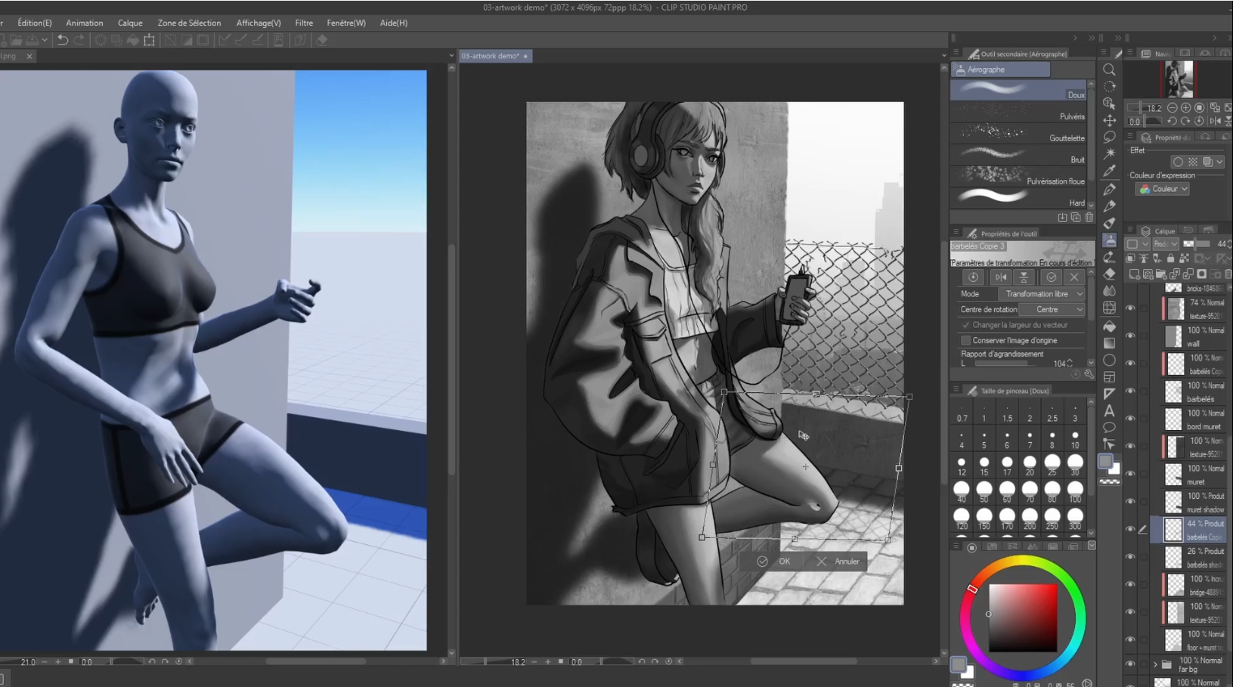
Task: Select the Text tool
Action: [x=1109, y=410]
